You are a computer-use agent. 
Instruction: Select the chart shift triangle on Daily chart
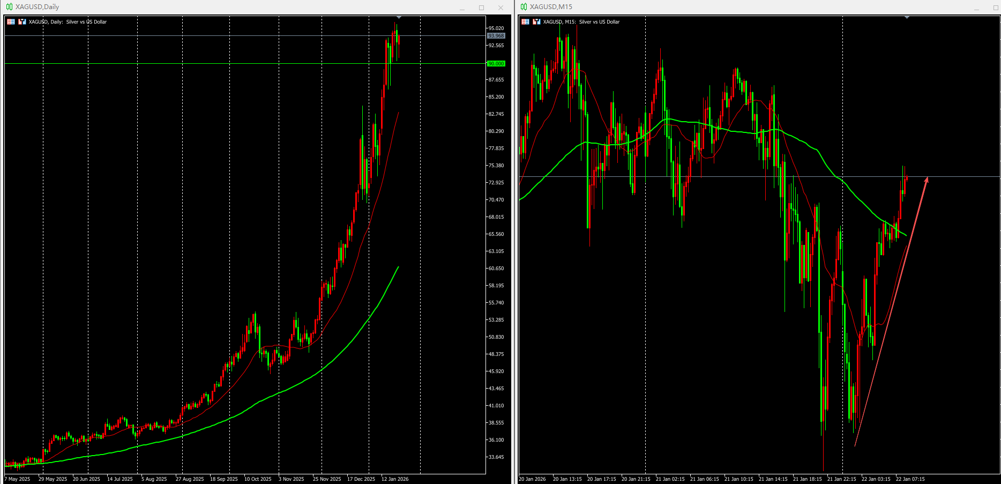pyautogui.click(x=399, y=17)
